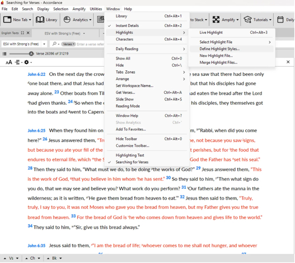Screen dimensions: 295x263
Task: Open the File menu
Action: [x=4, y=9]
